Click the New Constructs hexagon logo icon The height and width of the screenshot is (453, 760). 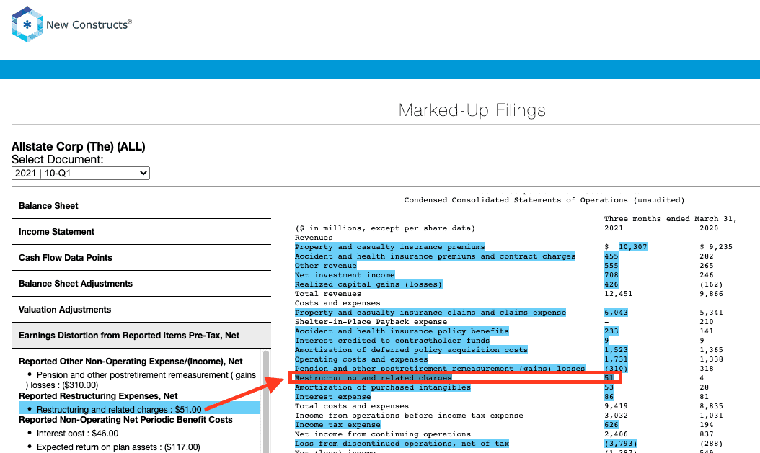27,24
